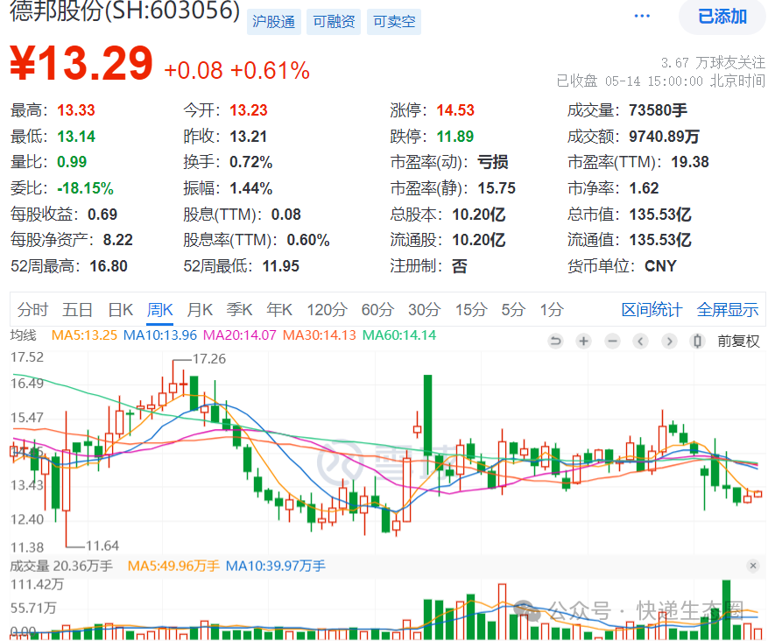Viewport: 768px width, 641px height.
Task: Click the 最高 value 13.33
Action: click(x=76, y=110)
